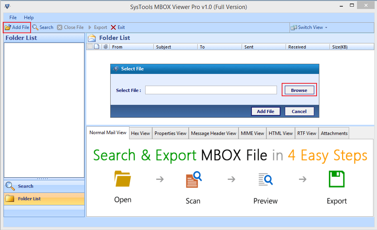Image resolution: width=377 pixels, height=230 pixels.
Task: Open the Help menu
Action: (x=29, y=18)
